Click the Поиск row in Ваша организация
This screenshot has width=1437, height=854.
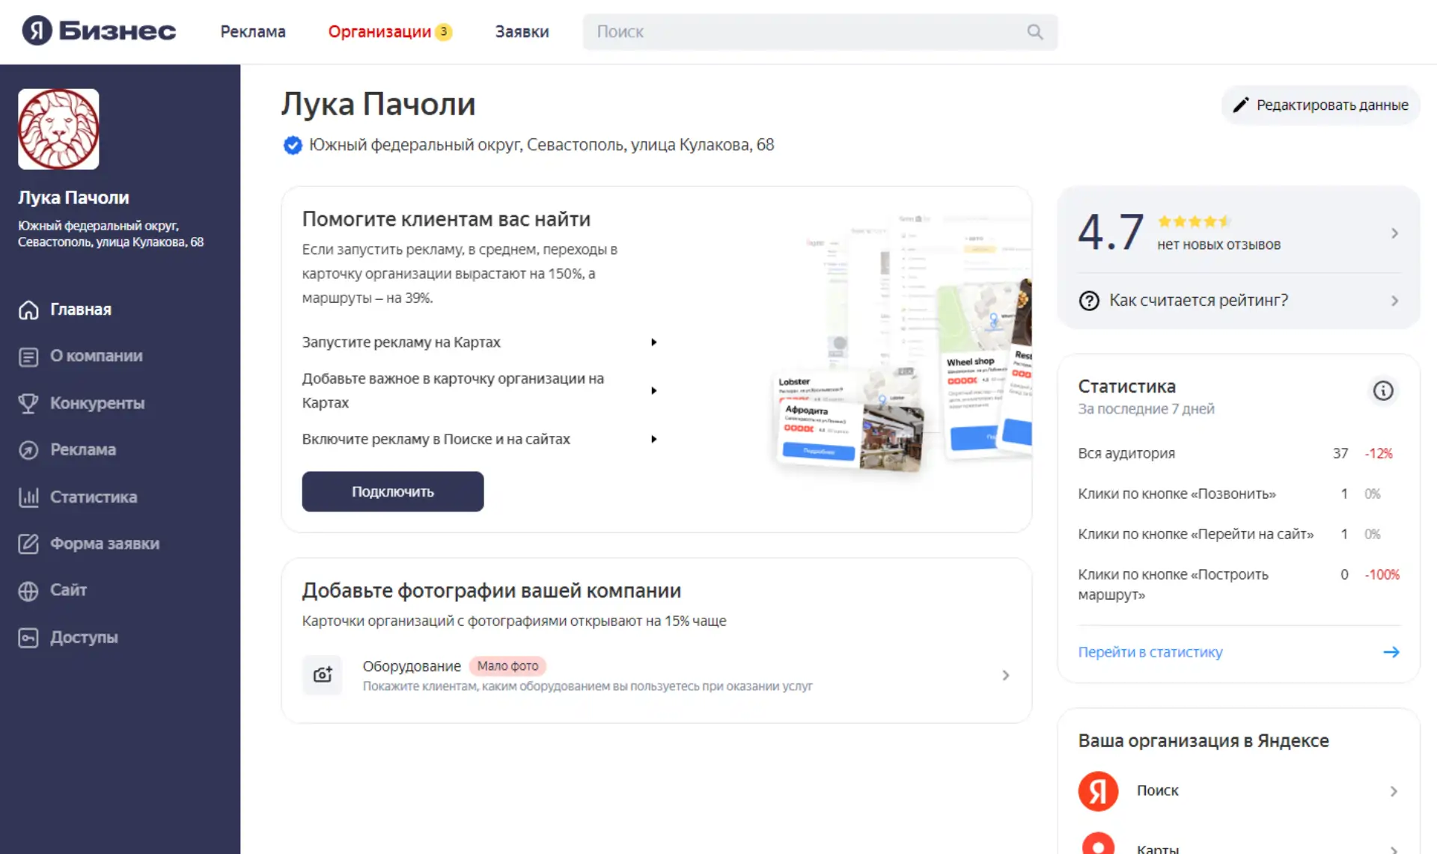tap(1239, 791)
